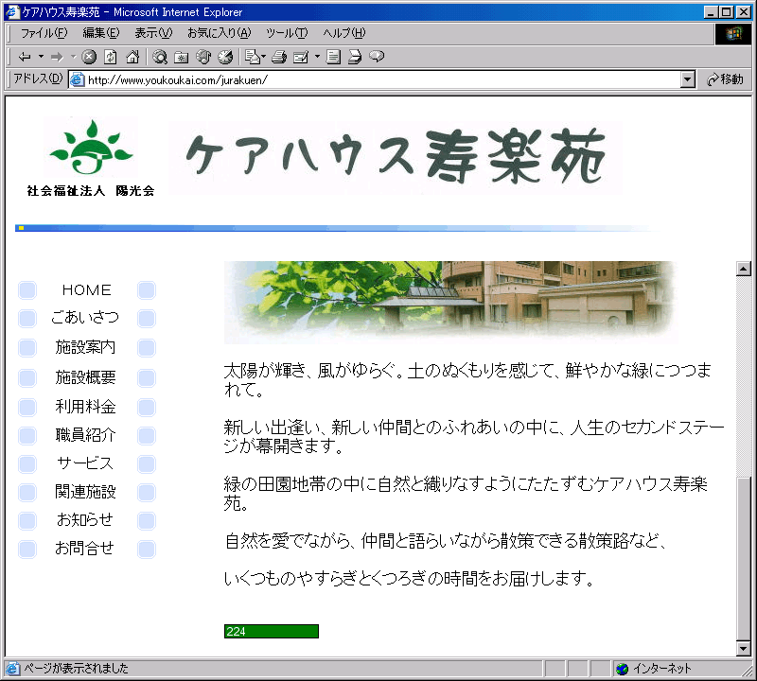
Task: Open the address bar dropdown list
Action: (688, 79)
